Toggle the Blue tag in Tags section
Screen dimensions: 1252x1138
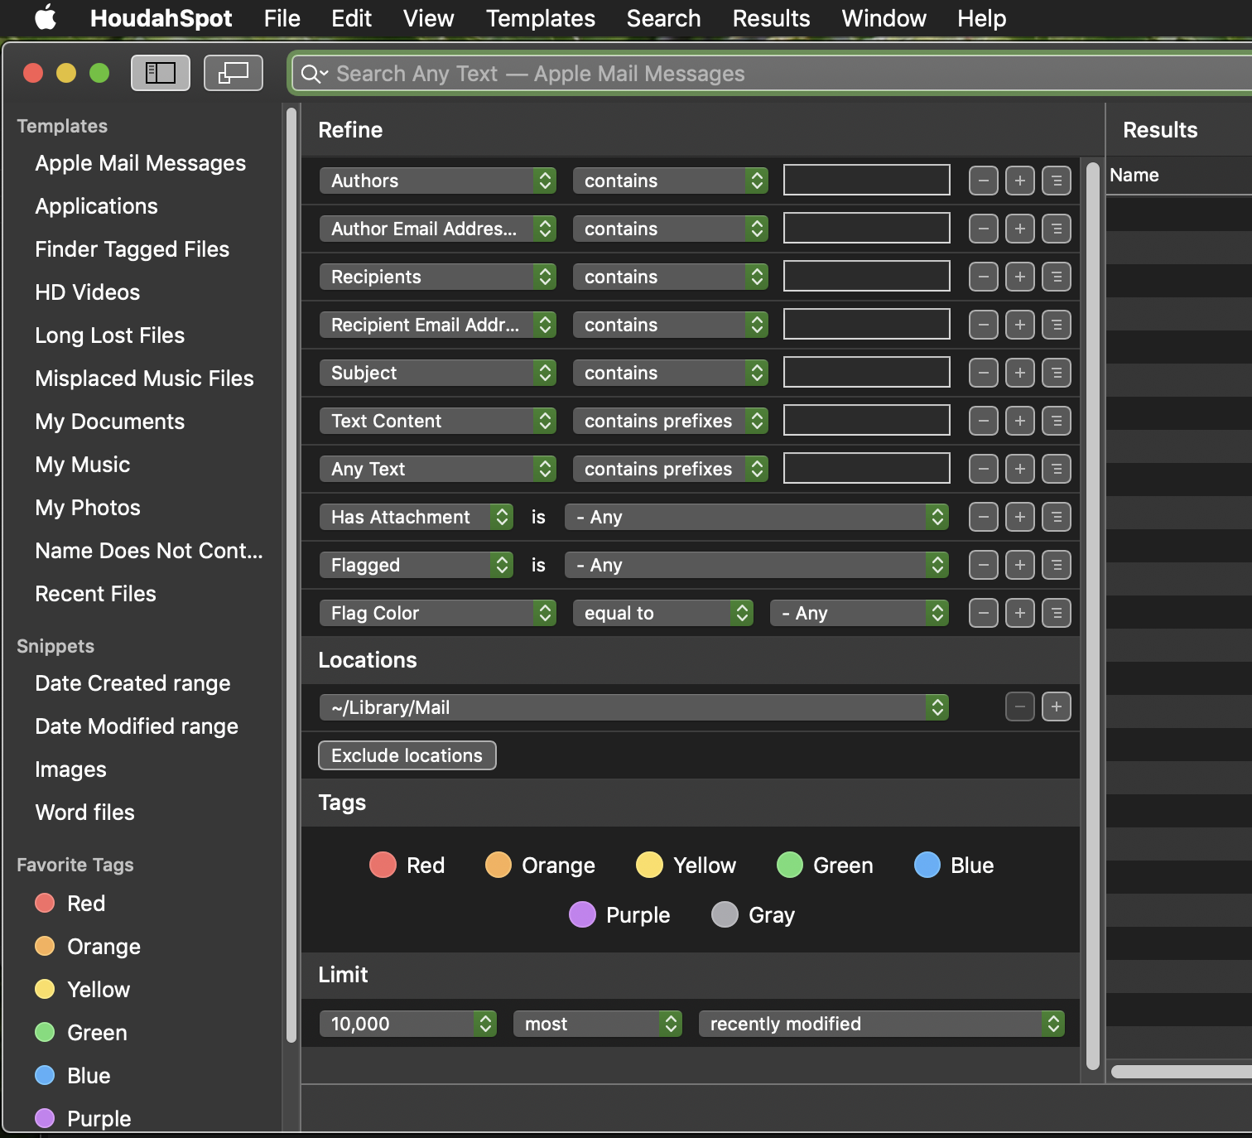click(x=954, y=865)
